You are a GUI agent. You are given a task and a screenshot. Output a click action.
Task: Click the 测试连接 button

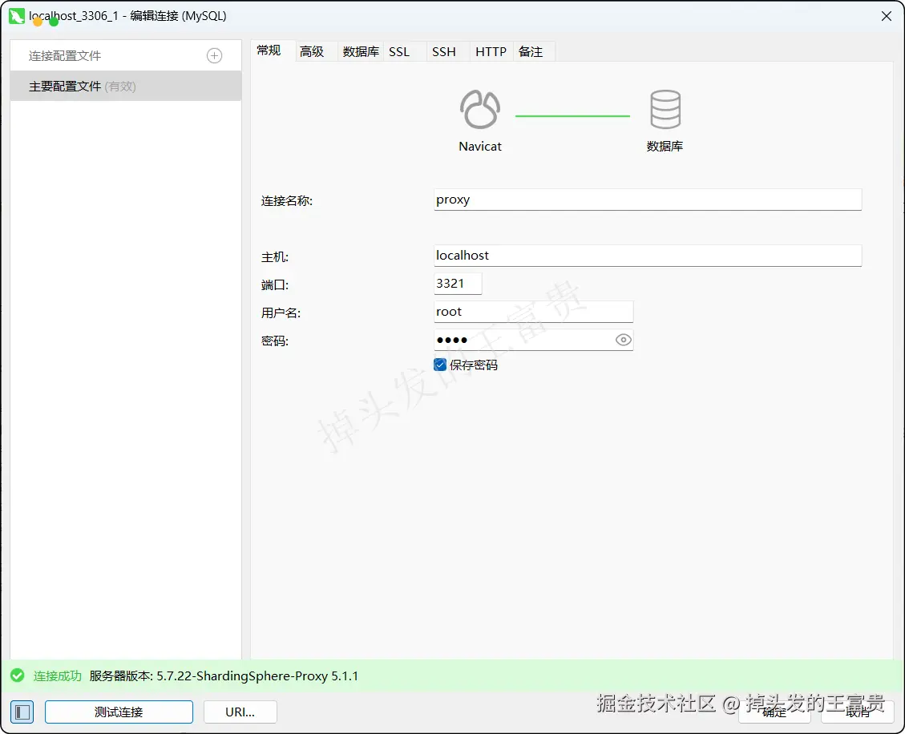pyautogui.click(x=119, y=712)
